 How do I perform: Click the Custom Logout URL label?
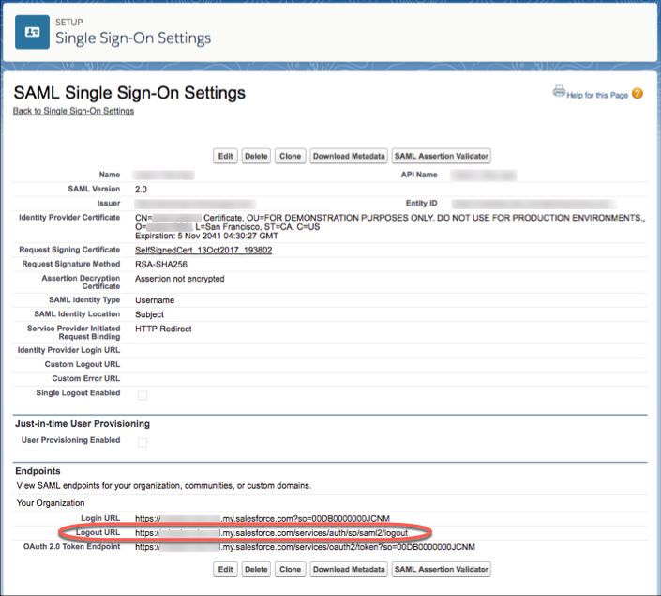[83, 364]
